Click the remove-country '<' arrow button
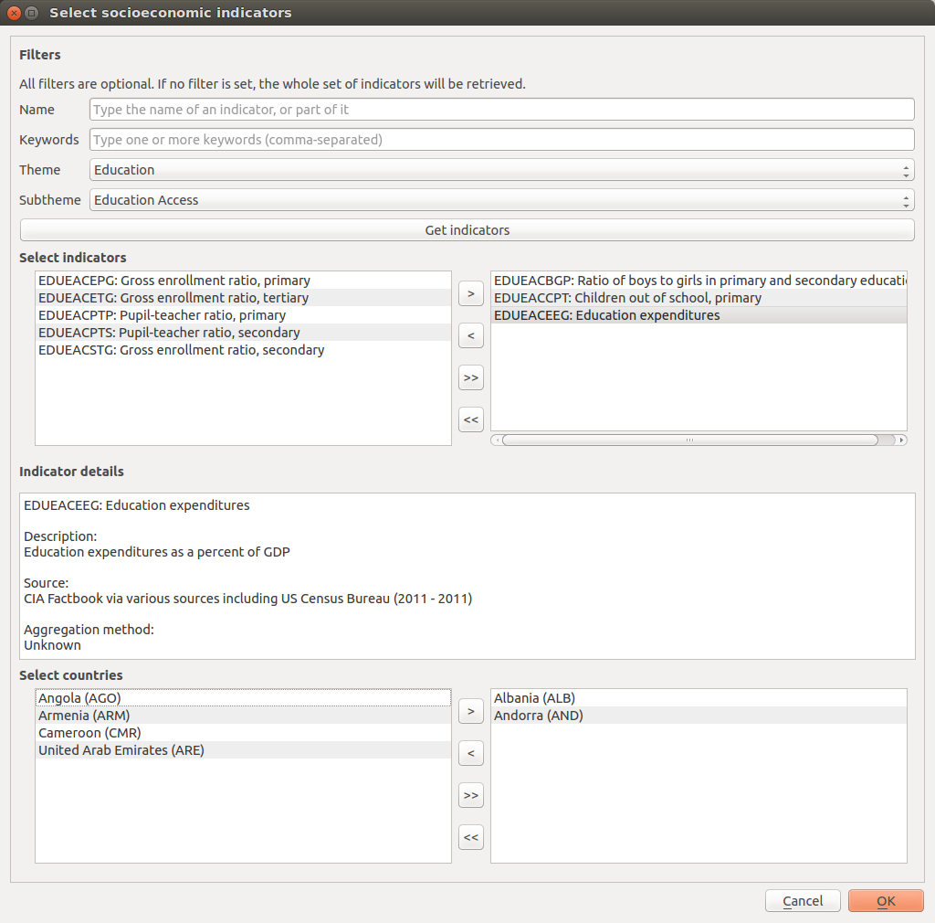Viewport: 935px width, 923px height. click(x=470, y=753)
